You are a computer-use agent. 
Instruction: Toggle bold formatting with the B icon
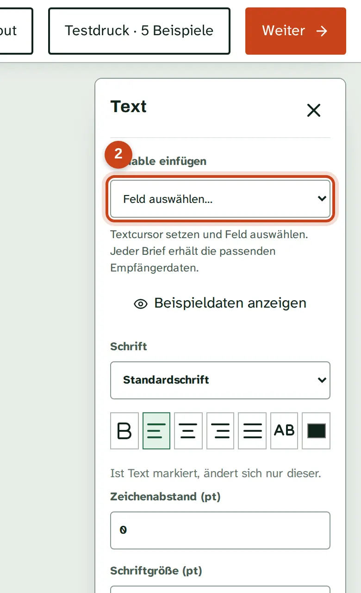tap(124, 431)
